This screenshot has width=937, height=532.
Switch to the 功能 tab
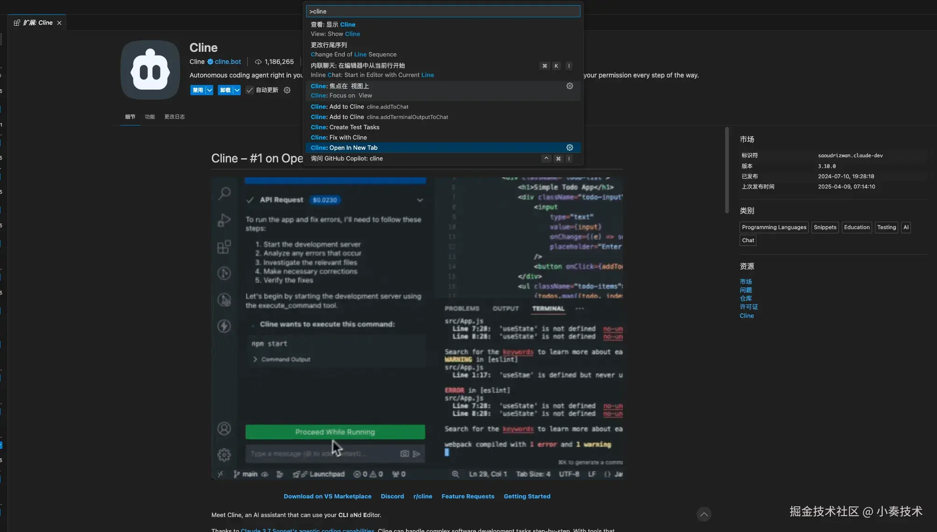pyautogui.click(x=150, y=117)
